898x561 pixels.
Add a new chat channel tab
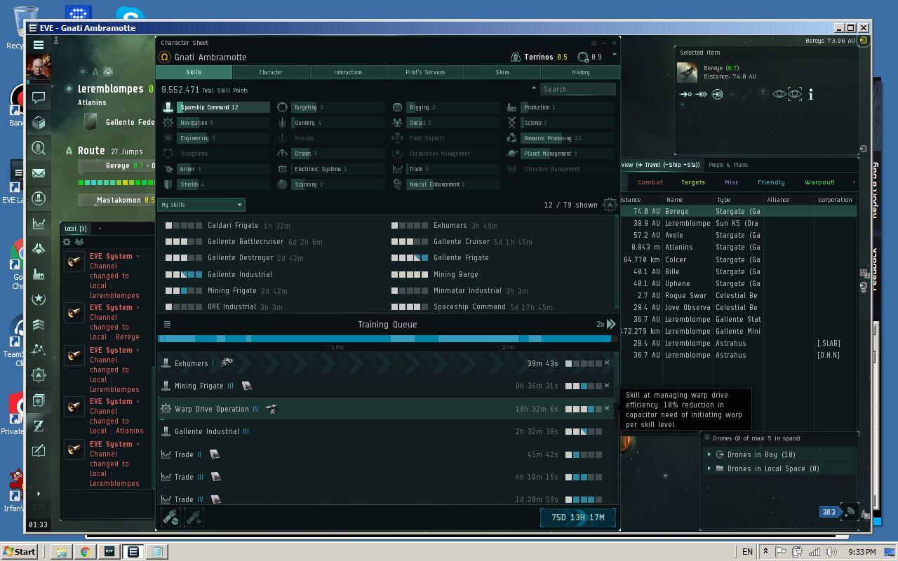100,229
